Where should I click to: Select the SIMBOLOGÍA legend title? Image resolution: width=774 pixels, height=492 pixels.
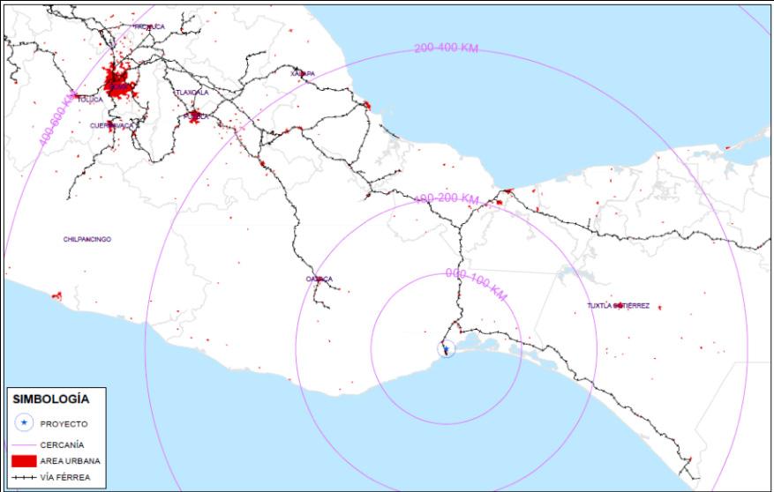[51, 399]
